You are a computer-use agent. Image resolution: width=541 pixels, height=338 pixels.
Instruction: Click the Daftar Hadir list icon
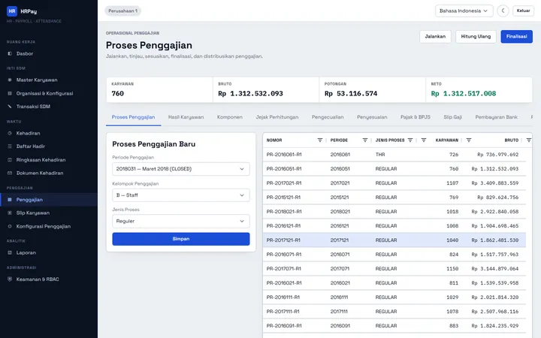click(x=10, y=146)
